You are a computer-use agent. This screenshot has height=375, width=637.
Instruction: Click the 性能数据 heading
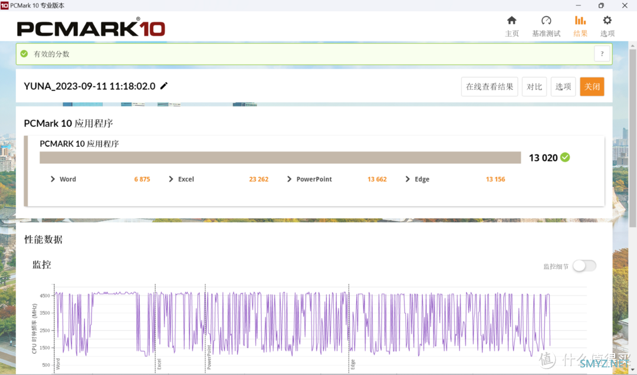44,239
